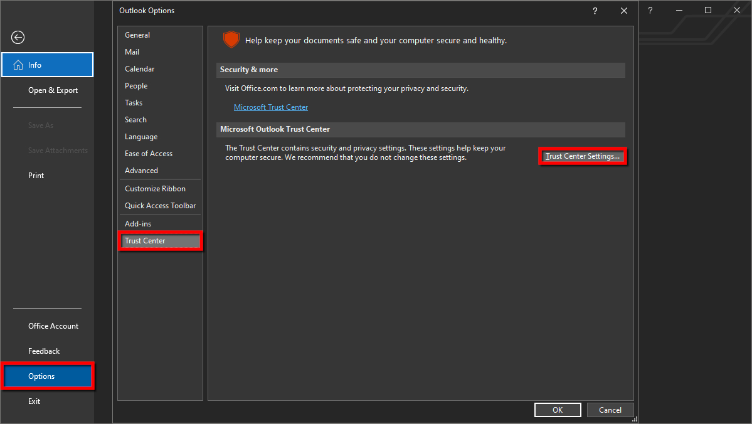
Task: Open the Tasks options category
Action: coord(160,103)
